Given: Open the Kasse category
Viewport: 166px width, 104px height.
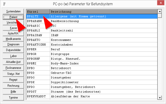Looking at the screenshot, I should pyautogui.click(x=13, y=28).
